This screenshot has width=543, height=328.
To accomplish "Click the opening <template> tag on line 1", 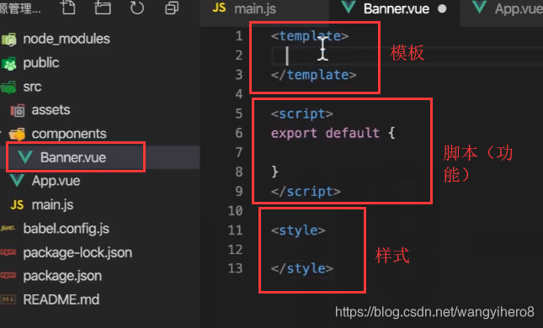I will 310,36.
